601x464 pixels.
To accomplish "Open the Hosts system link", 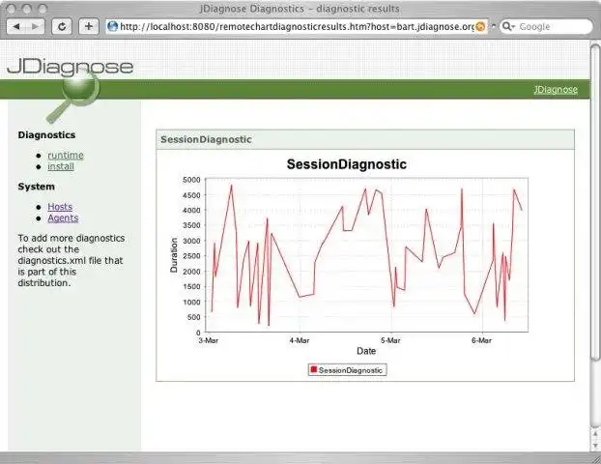I will pos(60,207).
